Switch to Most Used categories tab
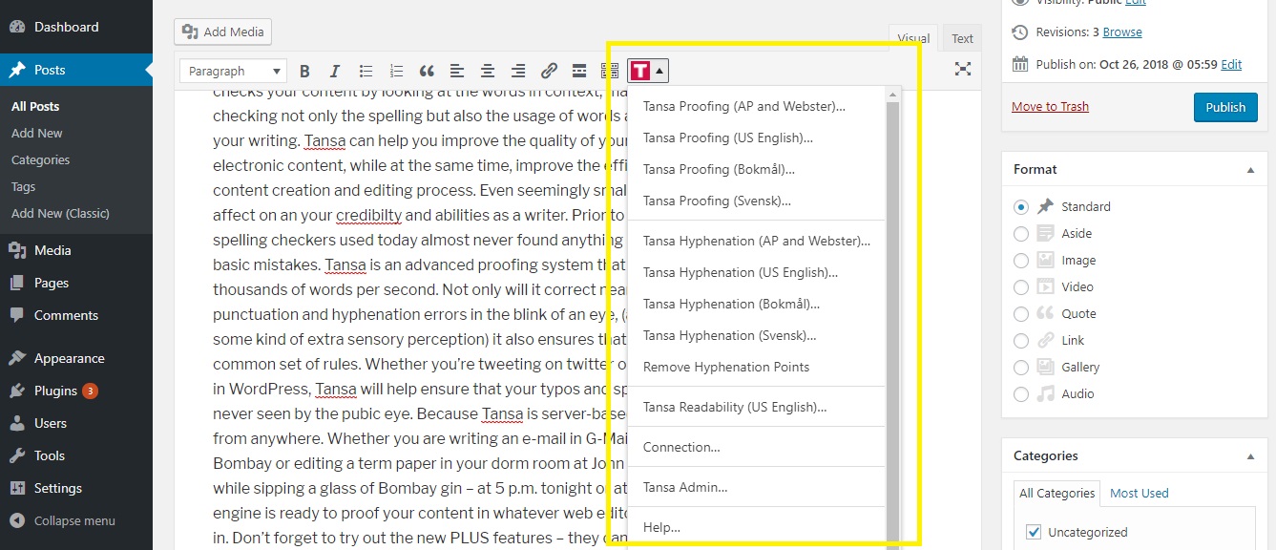 (x=1139, y=493)
